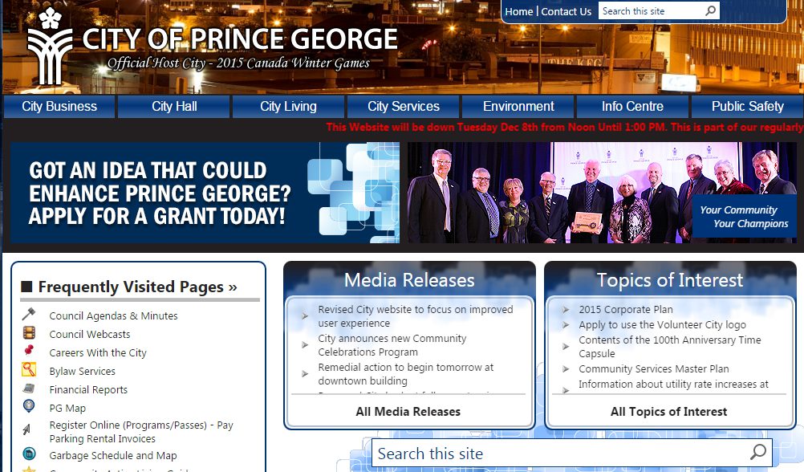Click bullet arrow beside City announces new Community
804x472 pixels.
pyautogui.click(x=305, y=345)
